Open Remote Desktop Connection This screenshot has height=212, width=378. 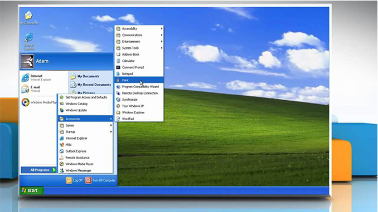point(139,93)
